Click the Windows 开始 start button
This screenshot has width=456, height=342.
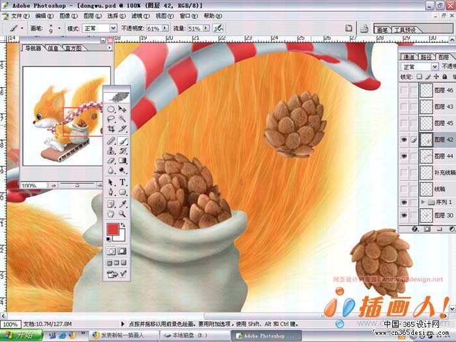[x=21, y=335]
